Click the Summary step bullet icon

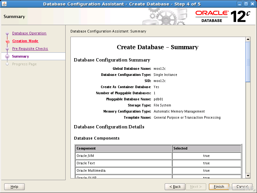coord(7,56)
